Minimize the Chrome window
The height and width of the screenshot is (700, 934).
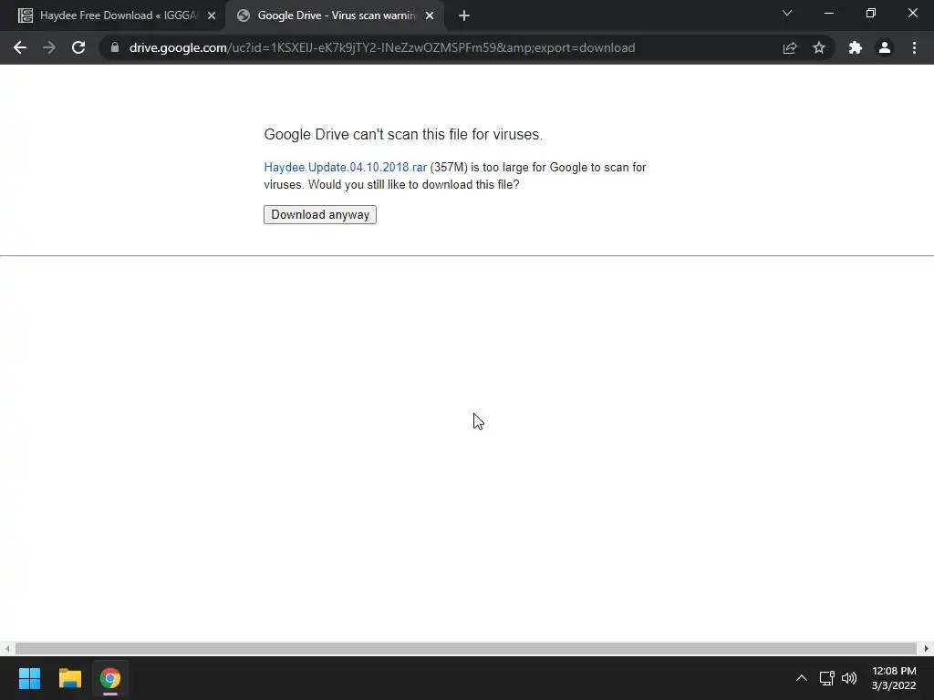coord(828,13)
